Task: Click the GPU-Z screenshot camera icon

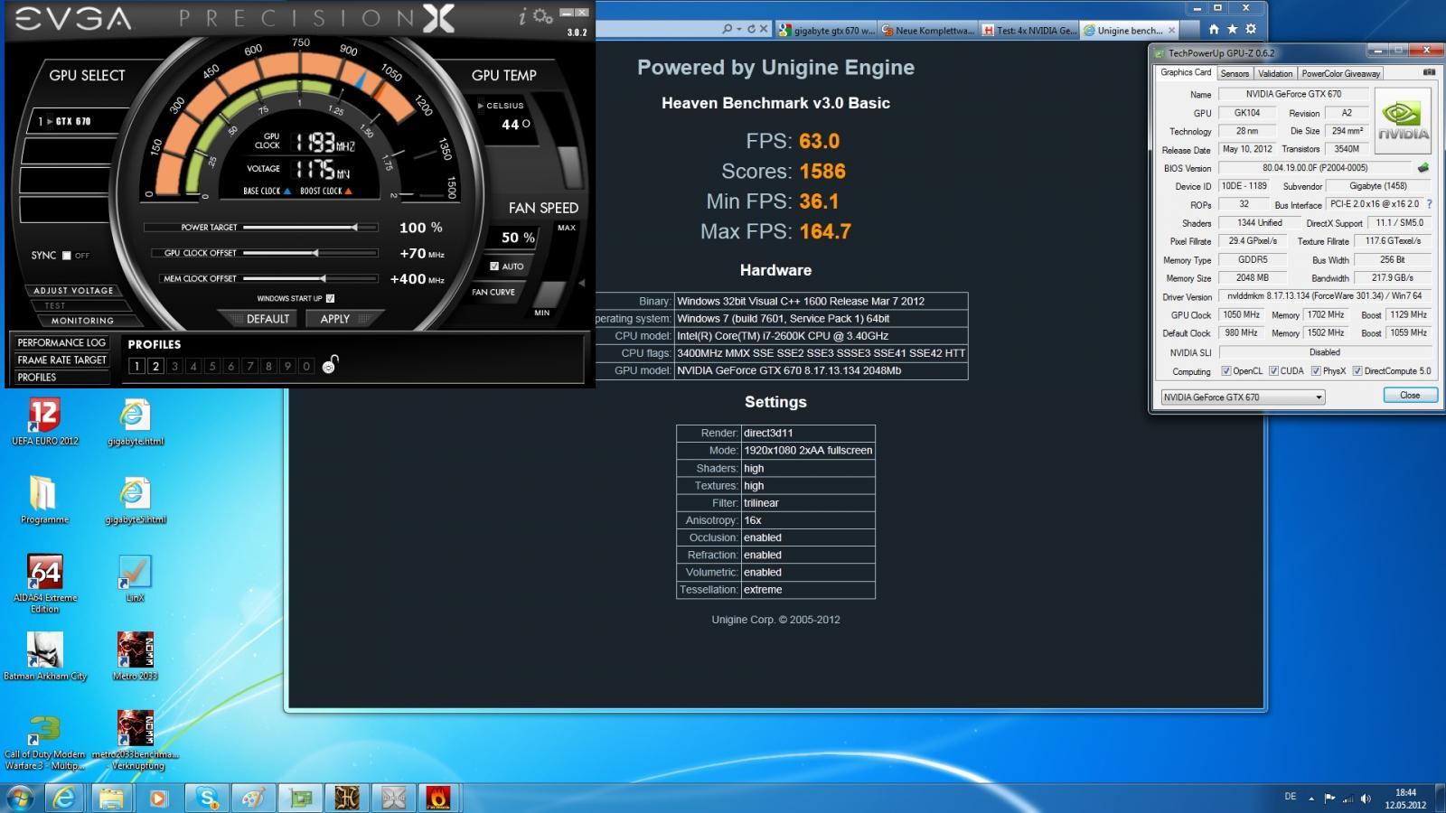Action: [x=1429, y=72]
